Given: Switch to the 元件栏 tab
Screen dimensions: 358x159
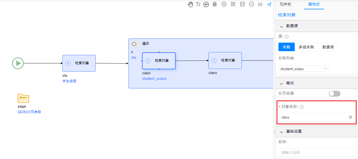Looking at the screenshot, I should 285,4.
